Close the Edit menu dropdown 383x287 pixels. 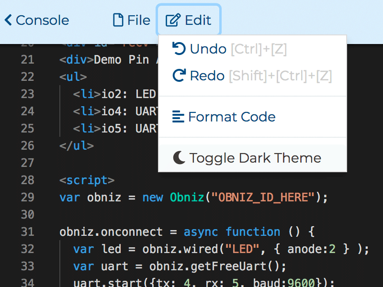click(x=189, y=20)
